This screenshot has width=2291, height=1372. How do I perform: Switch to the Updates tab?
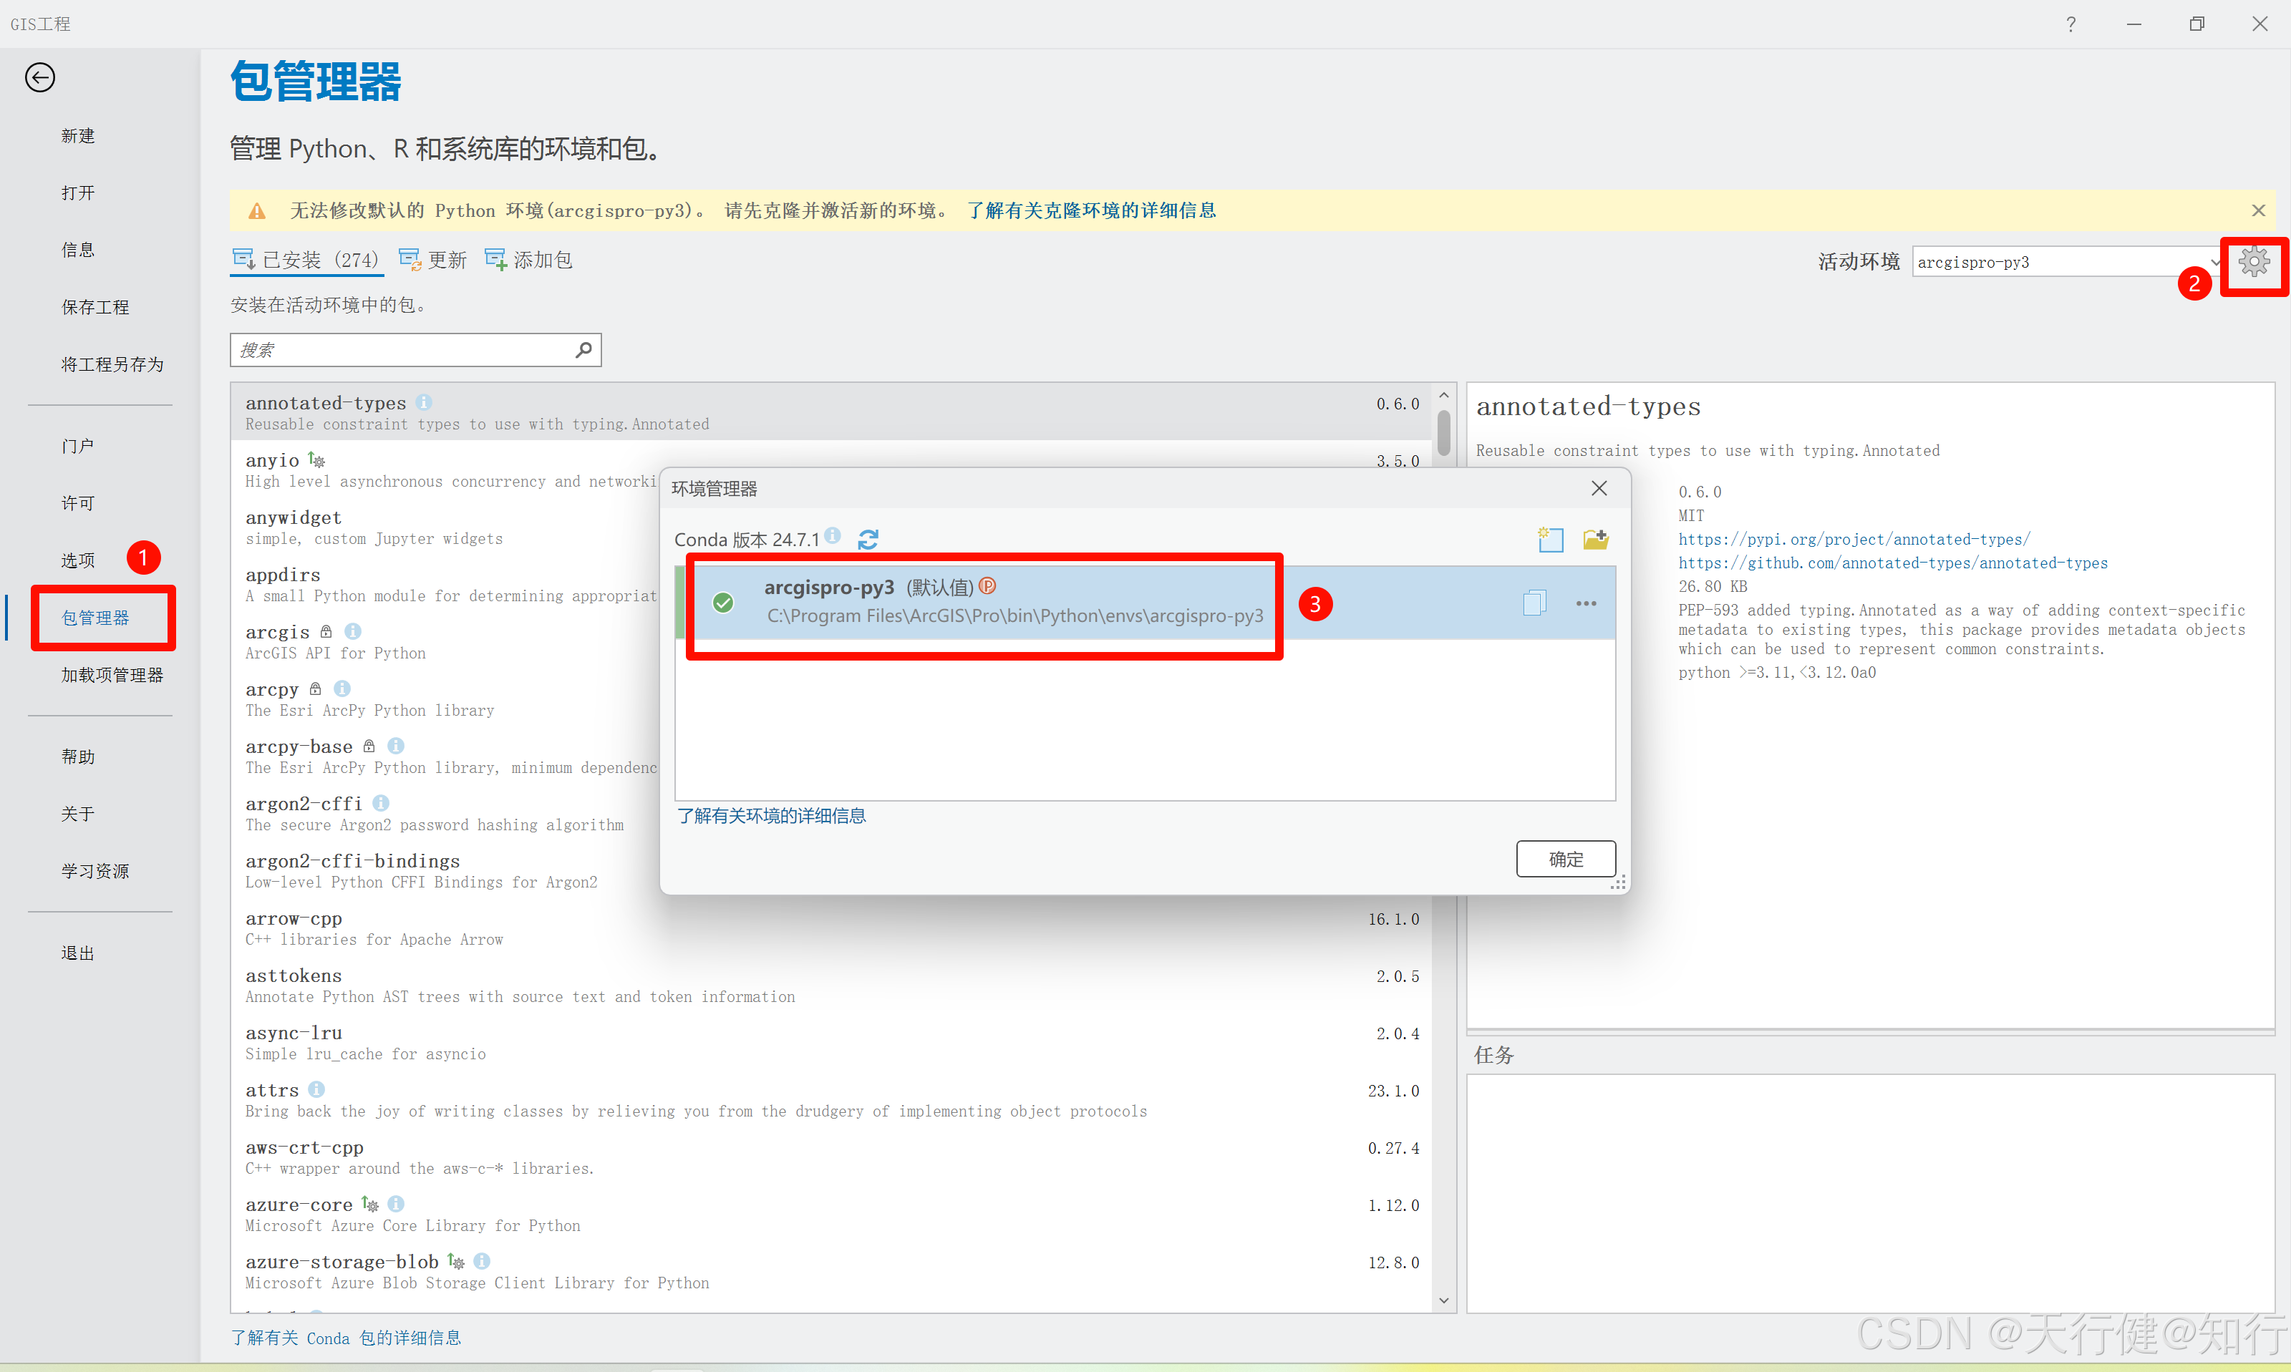[x=434, y=261]
